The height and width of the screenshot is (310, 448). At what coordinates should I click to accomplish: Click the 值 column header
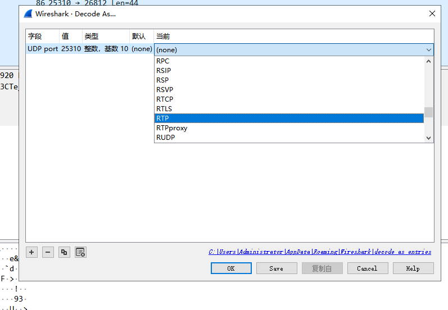pyautogui.click(x=71, y=37)
